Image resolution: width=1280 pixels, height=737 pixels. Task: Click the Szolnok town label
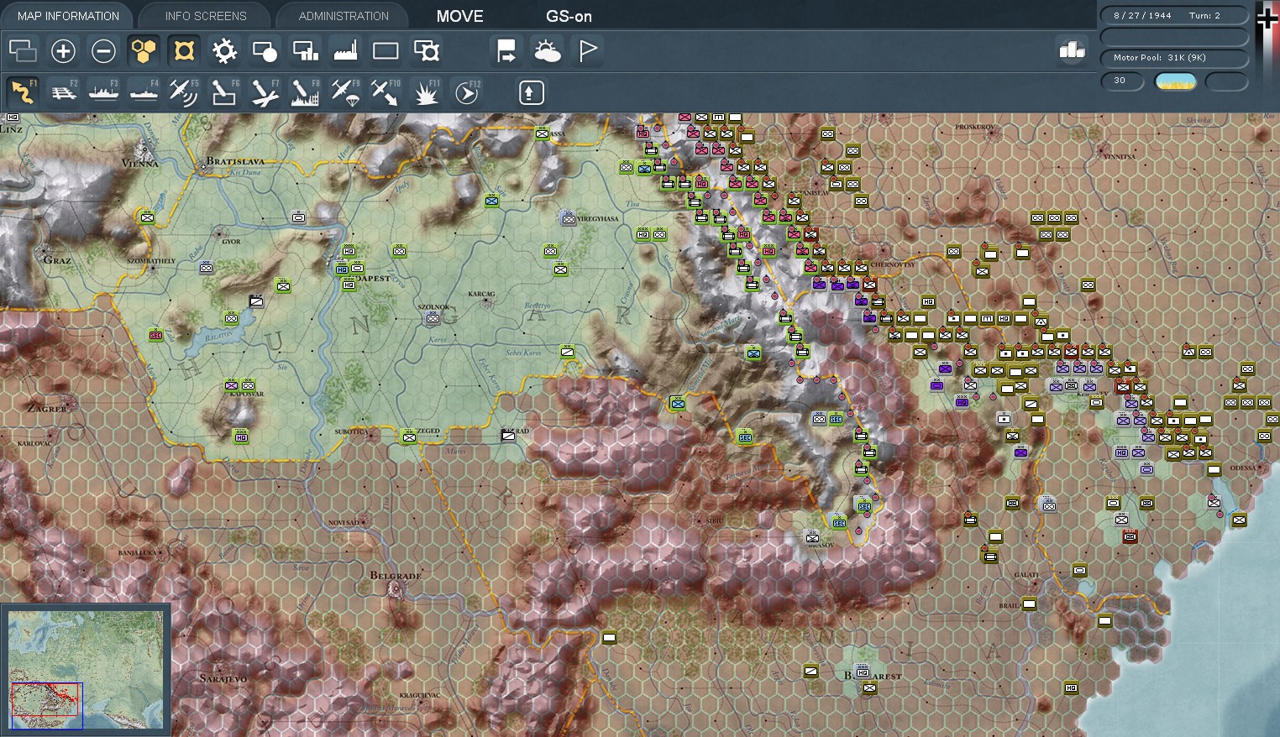433,307
